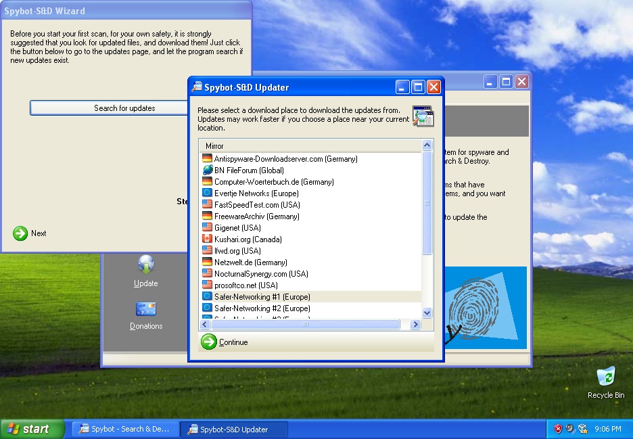Click the German flag beside Antispyware-Downloadserver.com
The image size is (633, 439).
[x=207, y=158]
